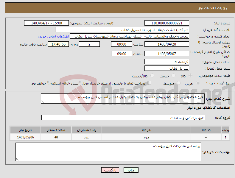Click the remaining days field showing 2
The width and height of the screenshot is (235, 178).
click(x=89, y=44)
